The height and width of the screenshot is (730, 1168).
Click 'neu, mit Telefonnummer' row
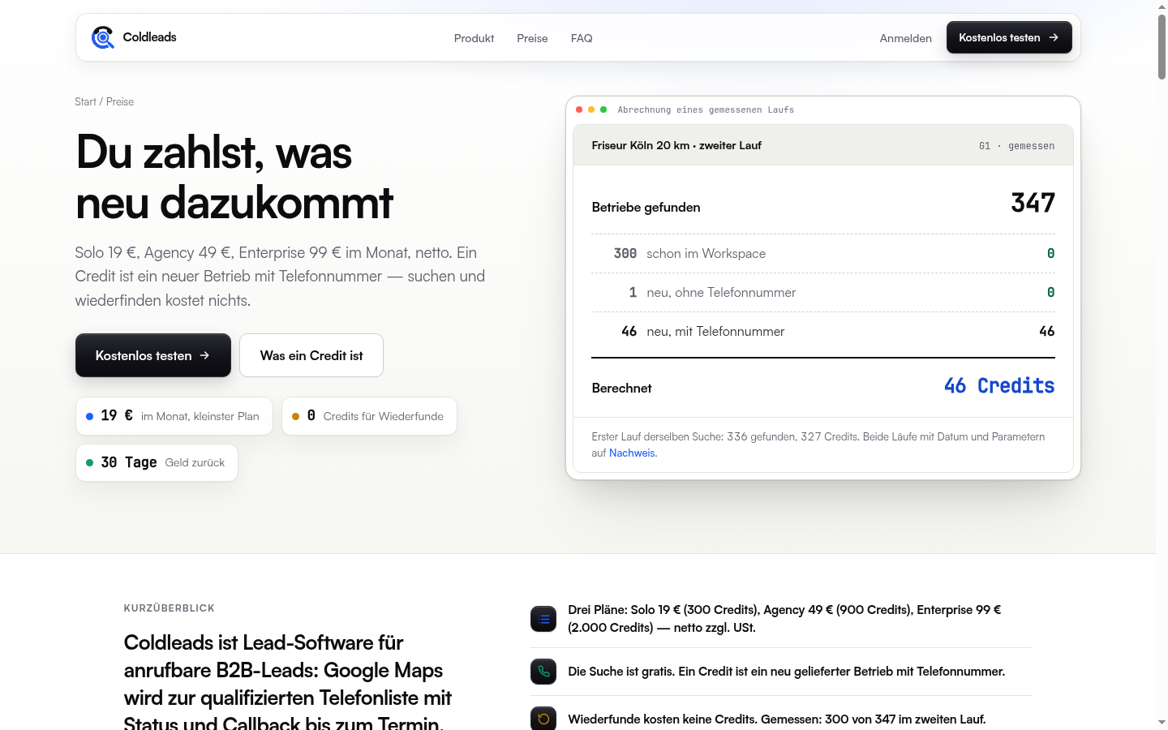[x=823, y=331]
